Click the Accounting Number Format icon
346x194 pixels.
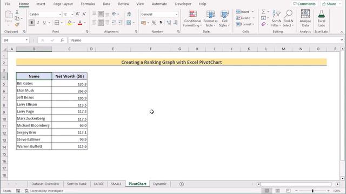[x=143, y=23]
